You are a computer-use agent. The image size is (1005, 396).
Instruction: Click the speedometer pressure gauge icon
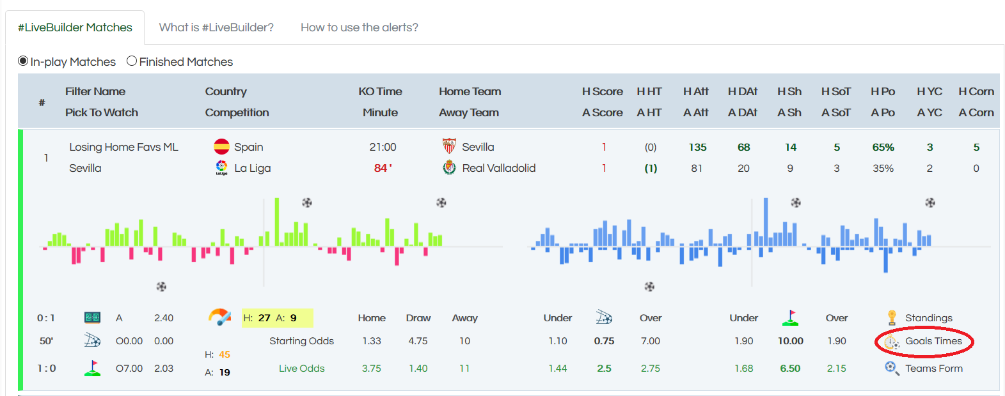(219, 317)
